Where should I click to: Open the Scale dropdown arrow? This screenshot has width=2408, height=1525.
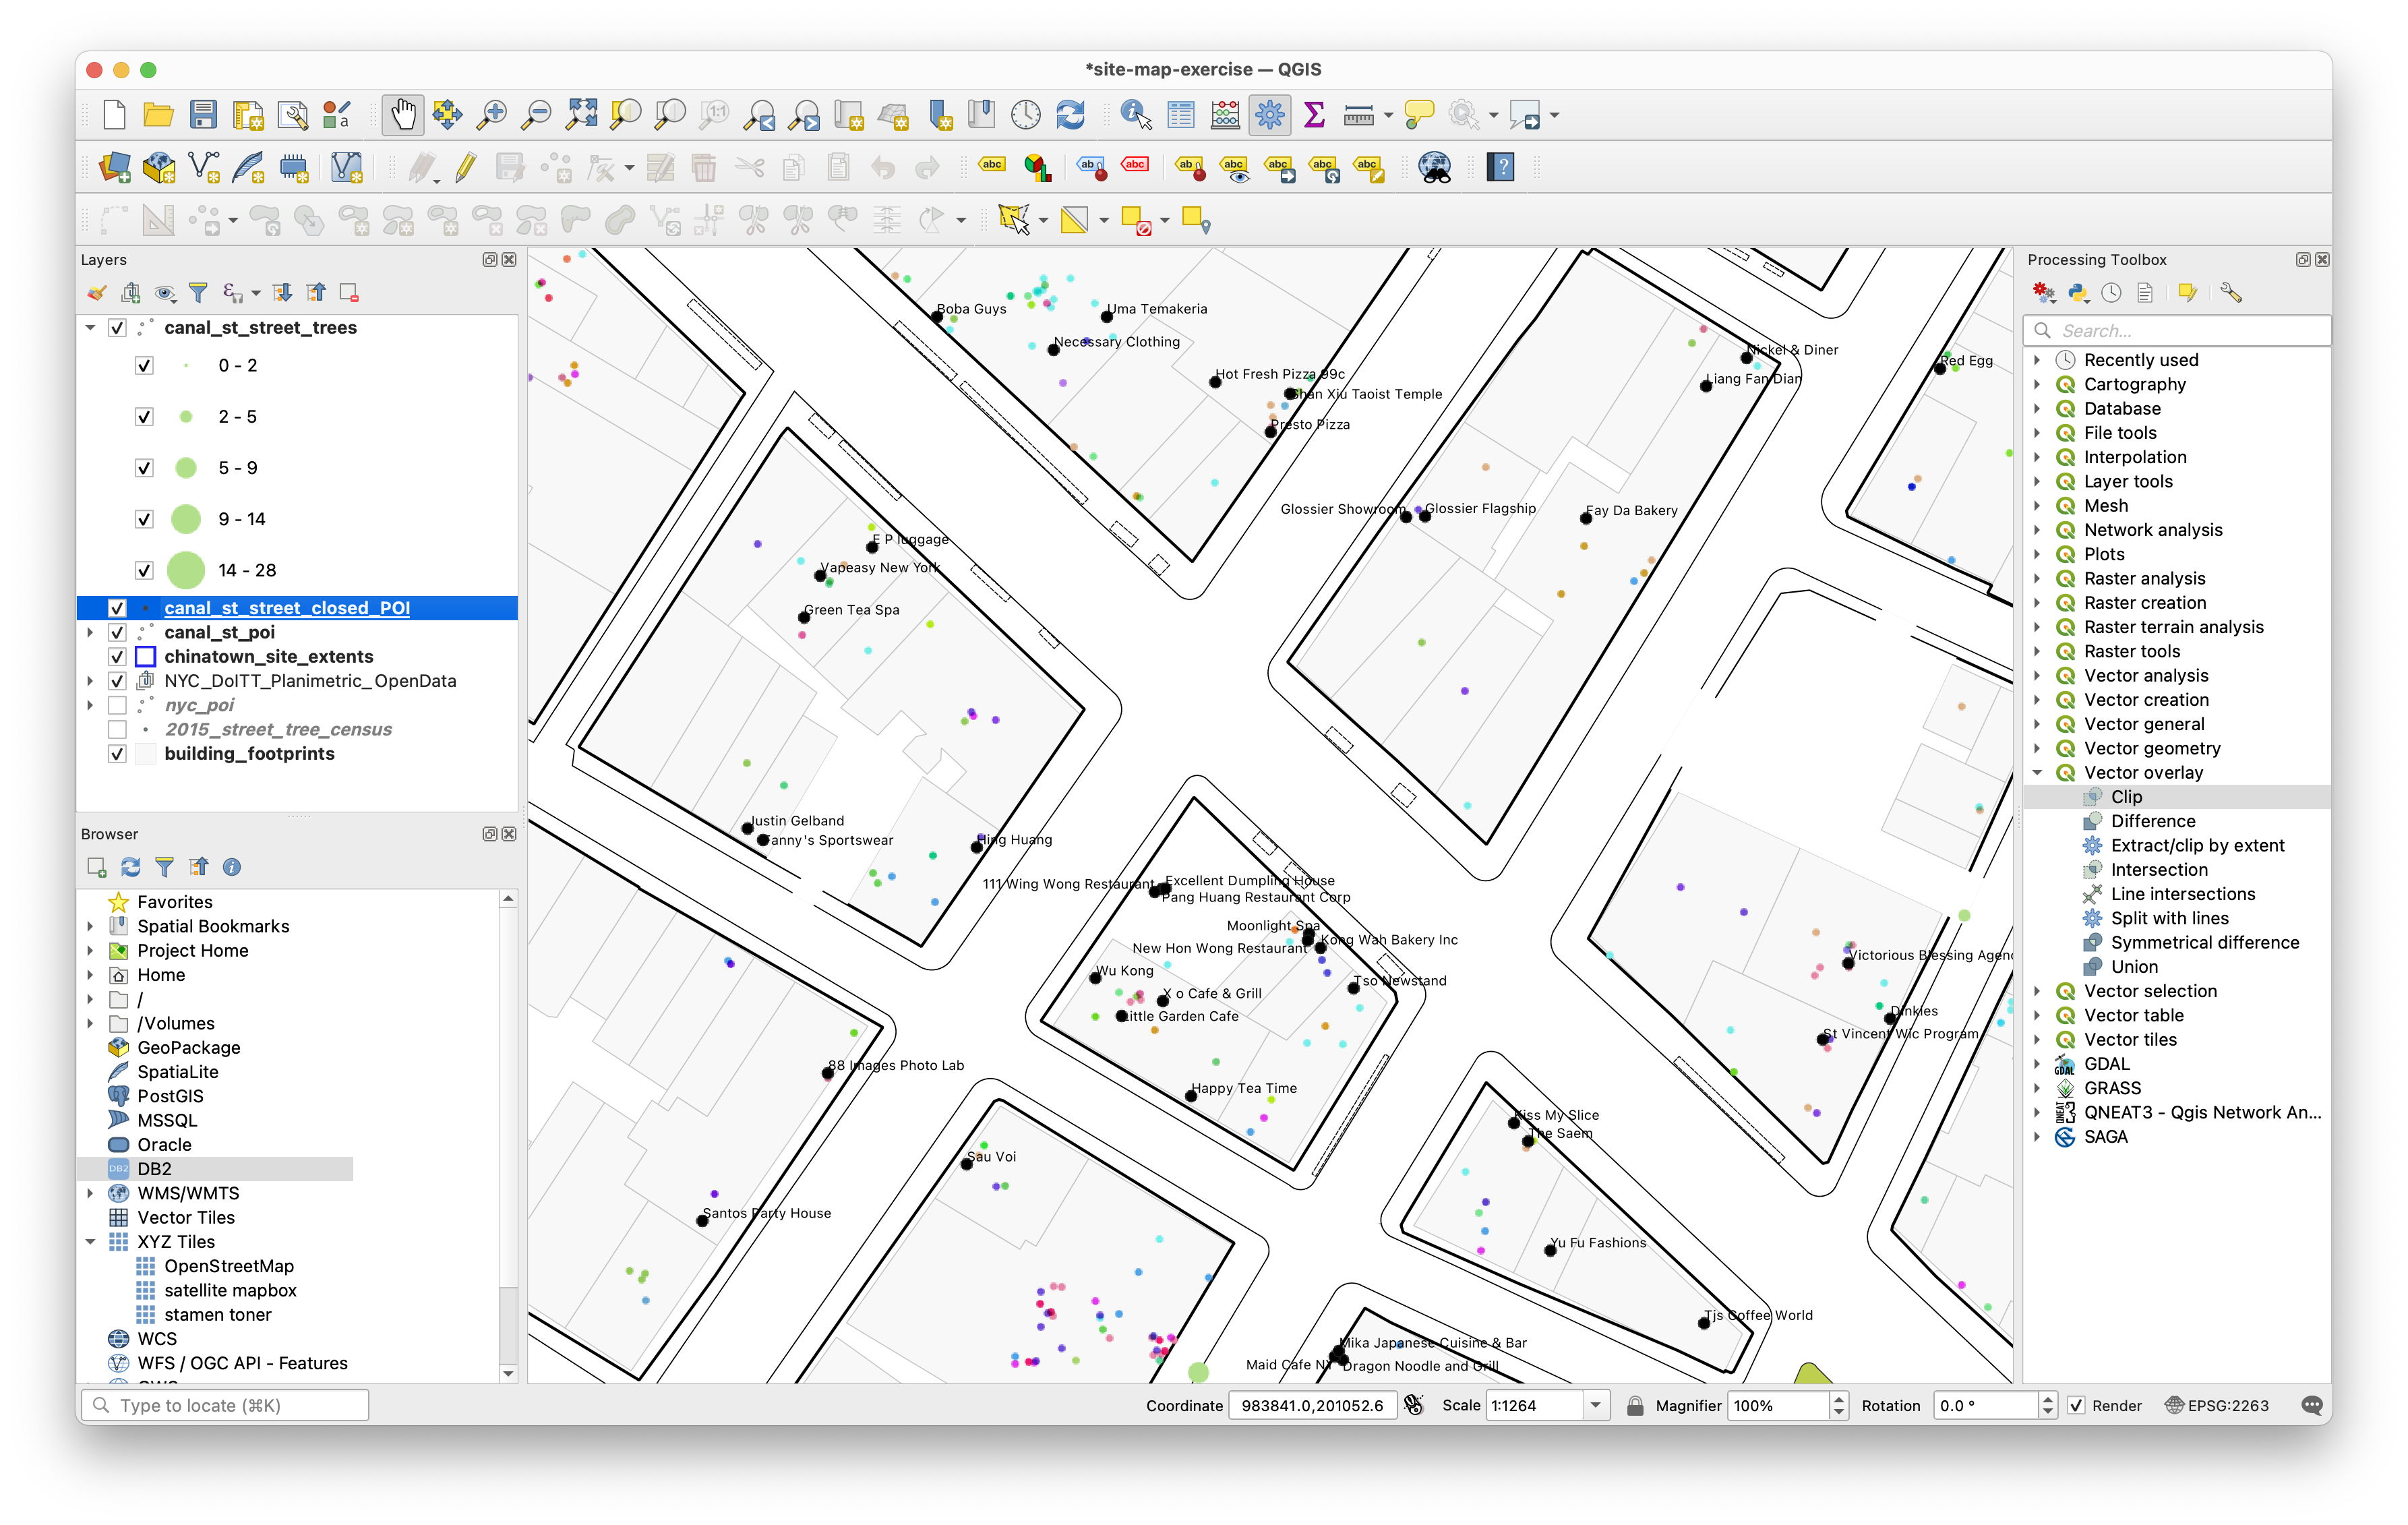pos(1595,1405)
